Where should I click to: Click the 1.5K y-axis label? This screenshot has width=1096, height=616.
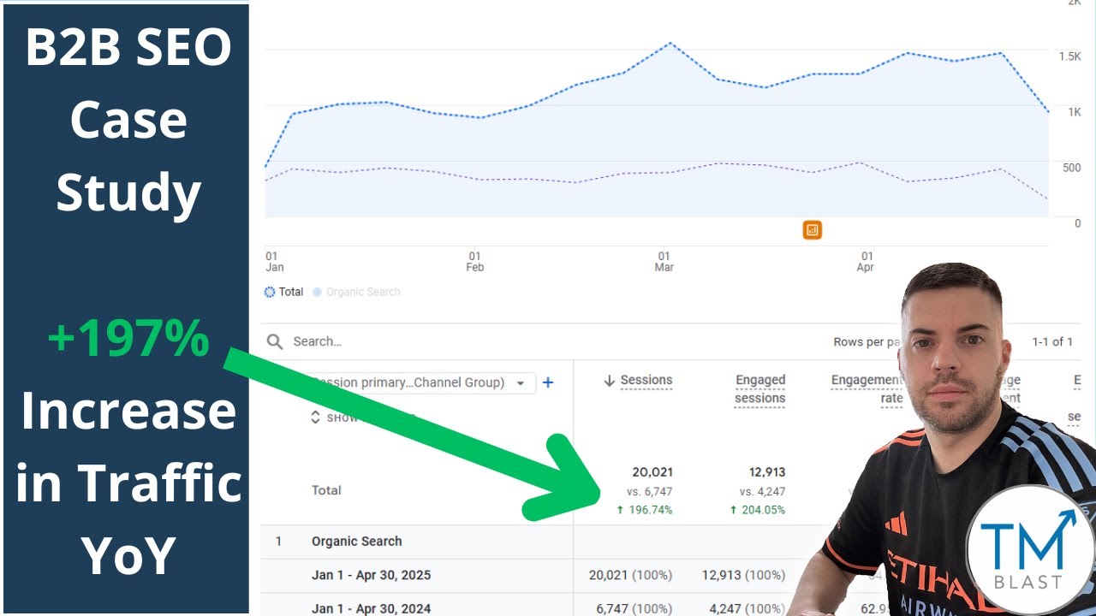click(1069, 56)
